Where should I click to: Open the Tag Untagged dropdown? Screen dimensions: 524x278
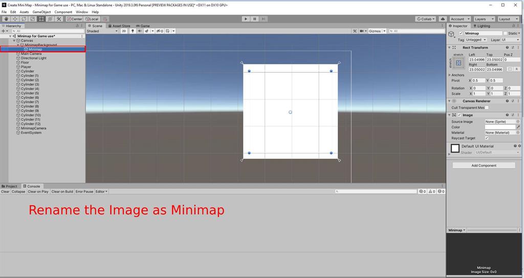pos(476,39)
